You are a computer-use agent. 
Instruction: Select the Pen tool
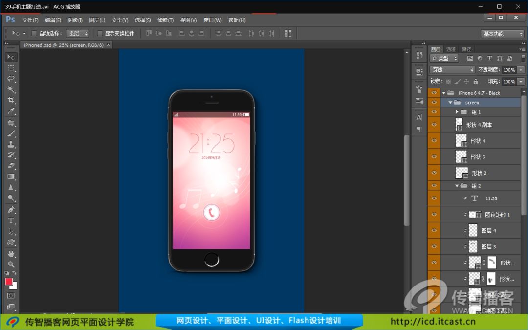click(11, 210)
